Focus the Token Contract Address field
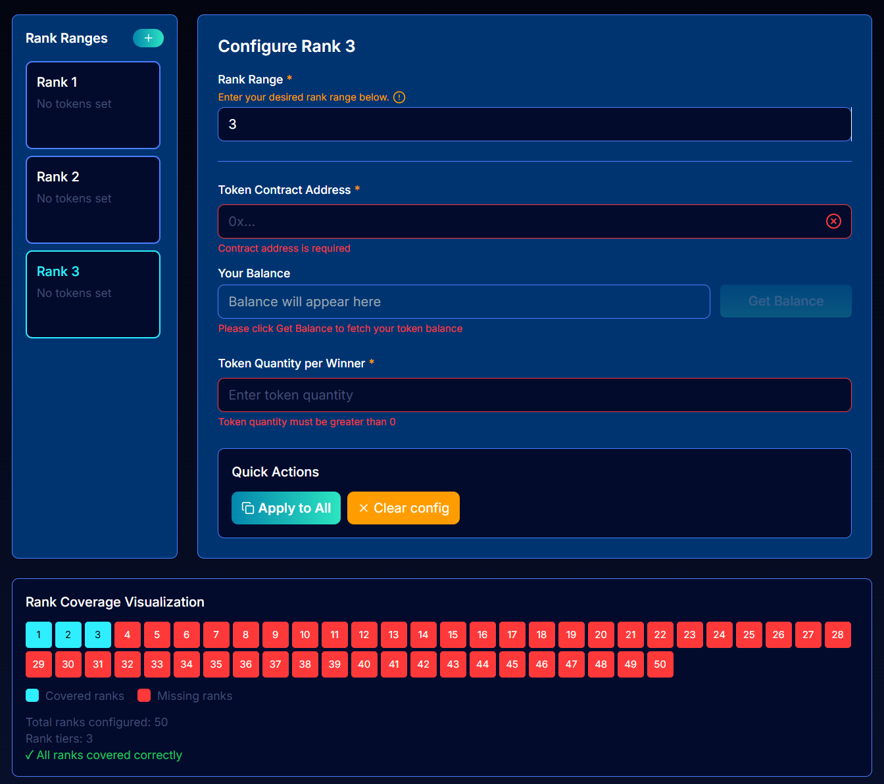 tap(520, 221)
